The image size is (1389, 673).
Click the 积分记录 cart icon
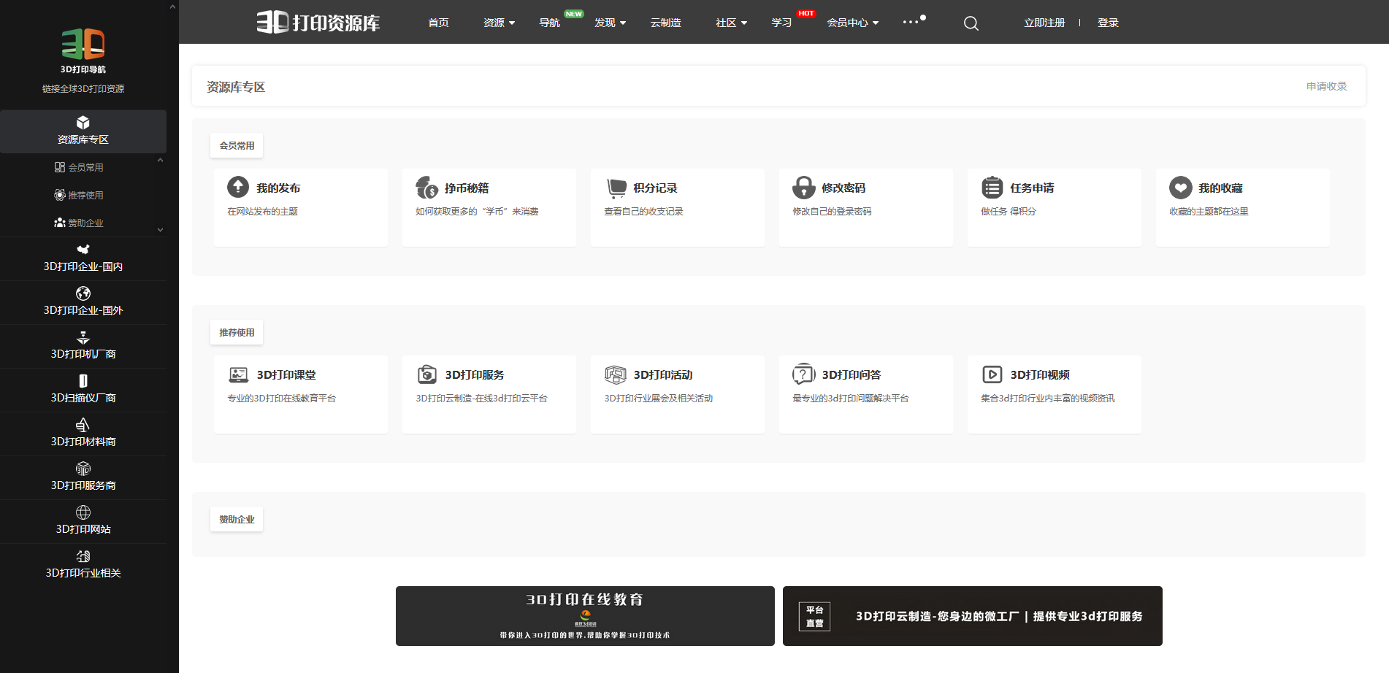coord(616,188)
